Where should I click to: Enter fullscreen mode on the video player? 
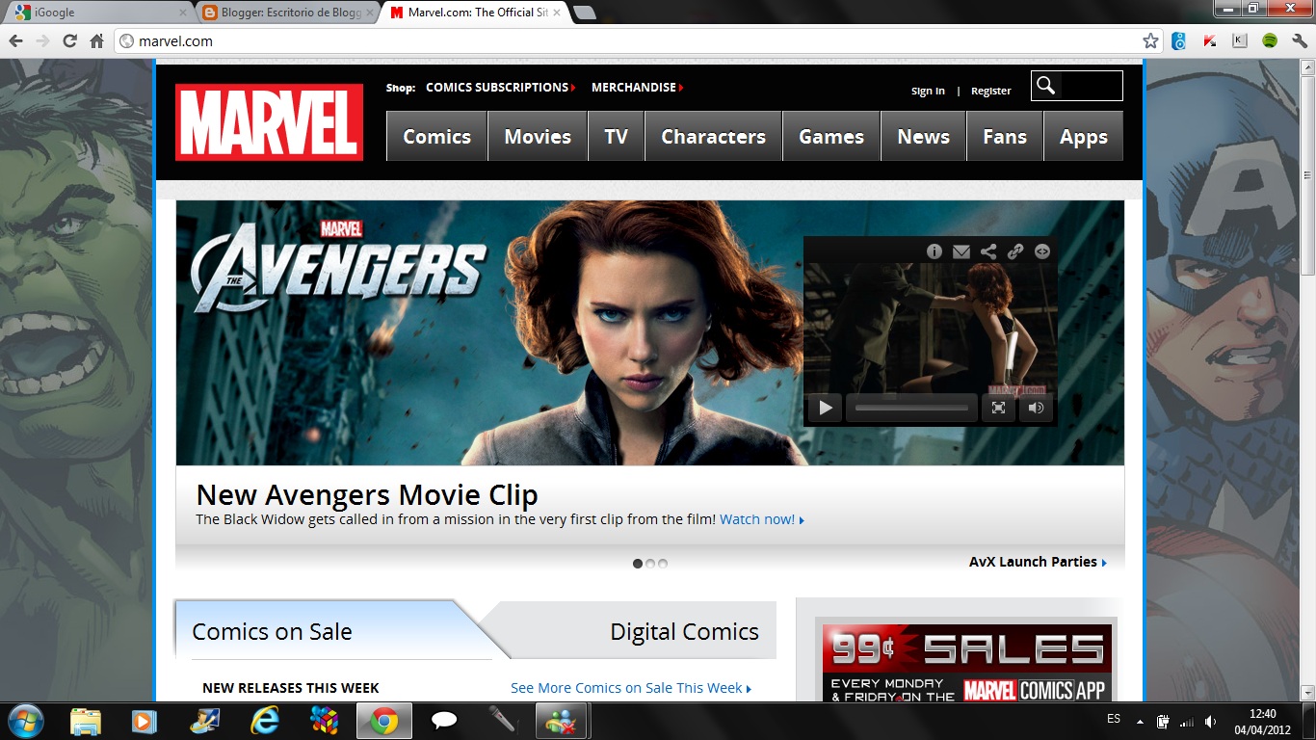998,408
